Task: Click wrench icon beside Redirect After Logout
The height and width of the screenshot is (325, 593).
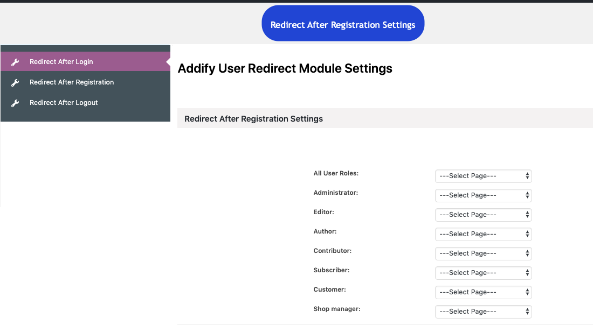Action: 15,103
